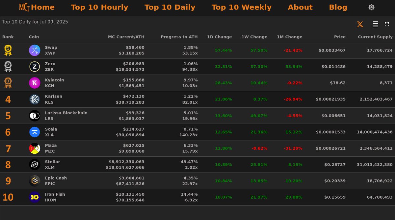Image resolution: width=395 pixels, height=220 pixels.
Task: Open the Blog page
Action: pyautogui.click(x=338, y=7)
